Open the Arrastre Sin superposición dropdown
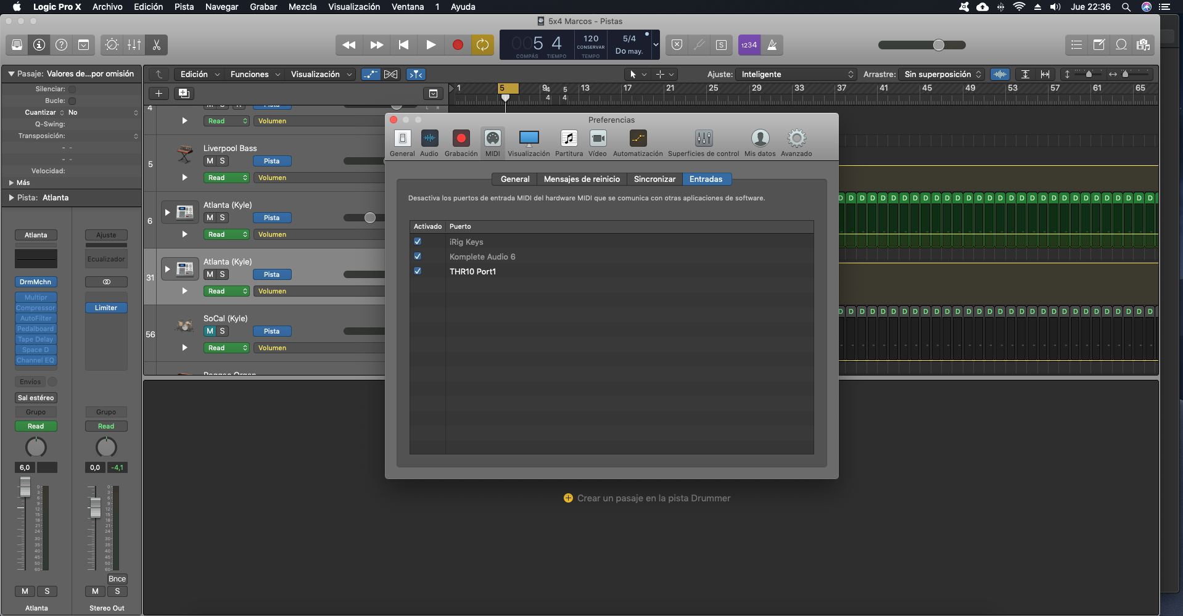1183x616 pixels. 941,74
